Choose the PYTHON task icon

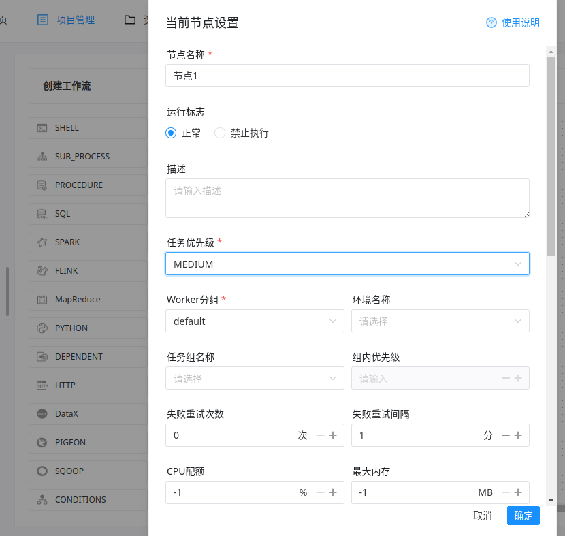[x=42, y=328]
